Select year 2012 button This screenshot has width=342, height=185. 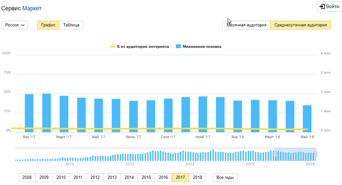95,177
